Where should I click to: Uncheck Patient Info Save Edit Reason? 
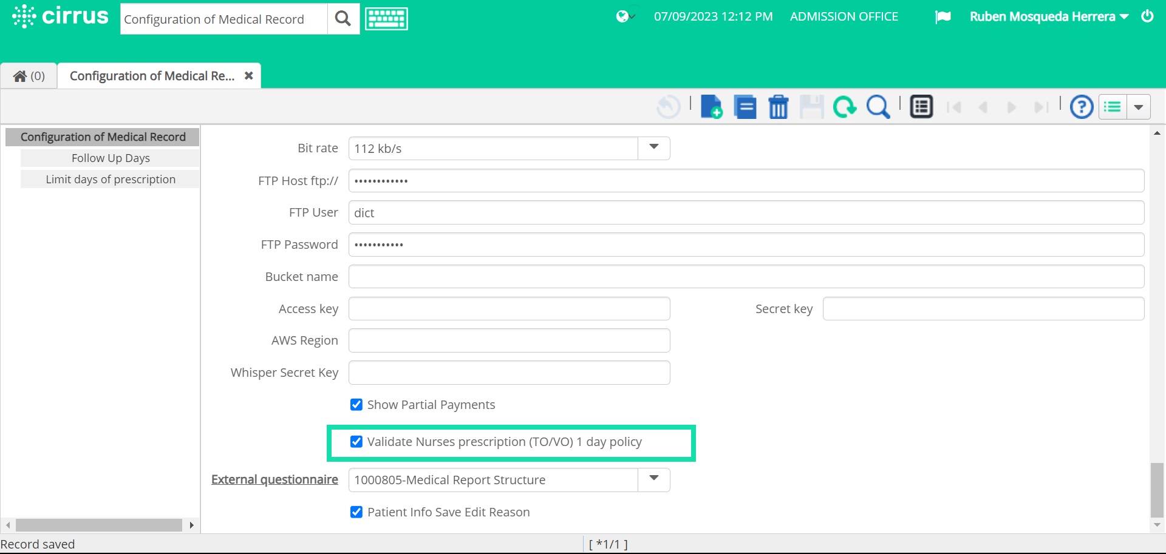tap(356, 512)
